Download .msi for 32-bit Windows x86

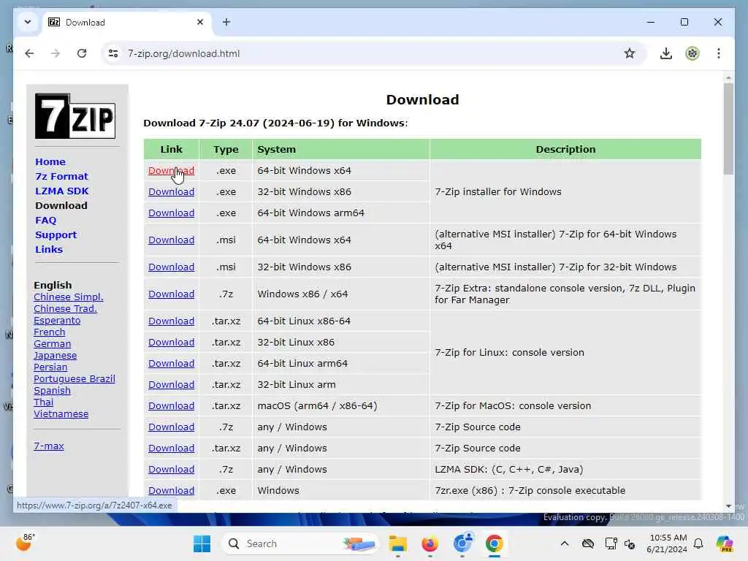[171, 267]
